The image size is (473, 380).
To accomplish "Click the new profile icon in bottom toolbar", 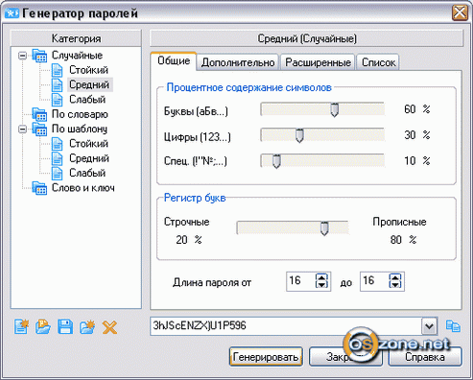I will click(x=21, y=326).
